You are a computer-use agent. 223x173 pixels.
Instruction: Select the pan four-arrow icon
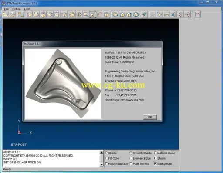[x=79, y=15]
